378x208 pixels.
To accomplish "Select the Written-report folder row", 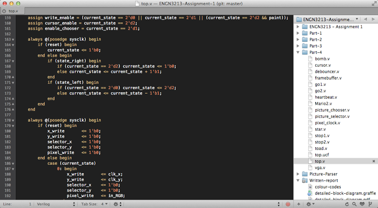I will point(336,180).
